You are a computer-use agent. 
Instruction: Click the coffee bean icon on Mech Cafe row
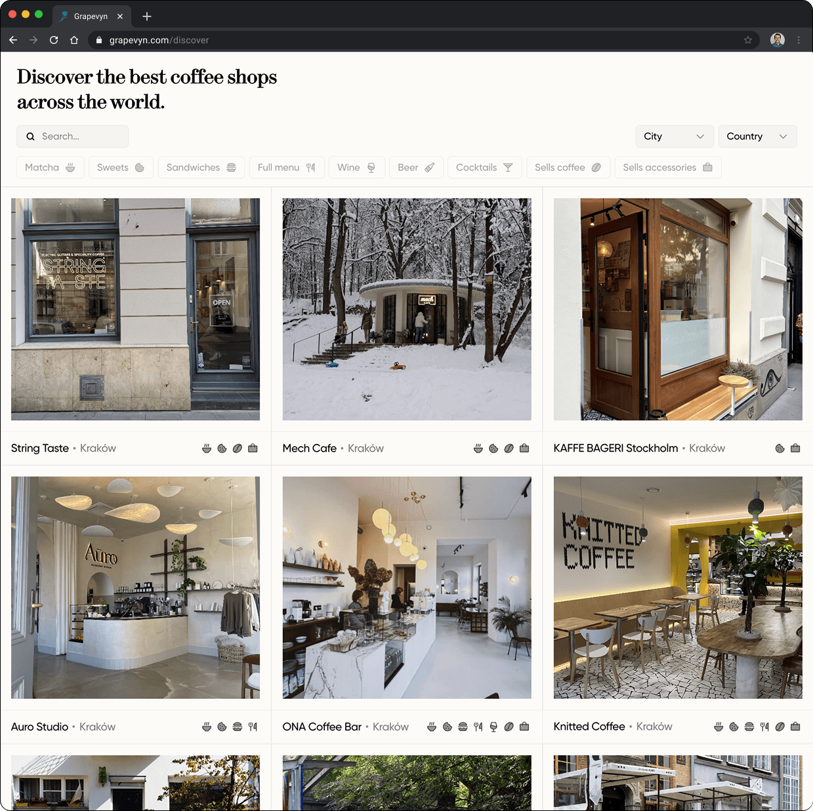(x=509, y=448)
